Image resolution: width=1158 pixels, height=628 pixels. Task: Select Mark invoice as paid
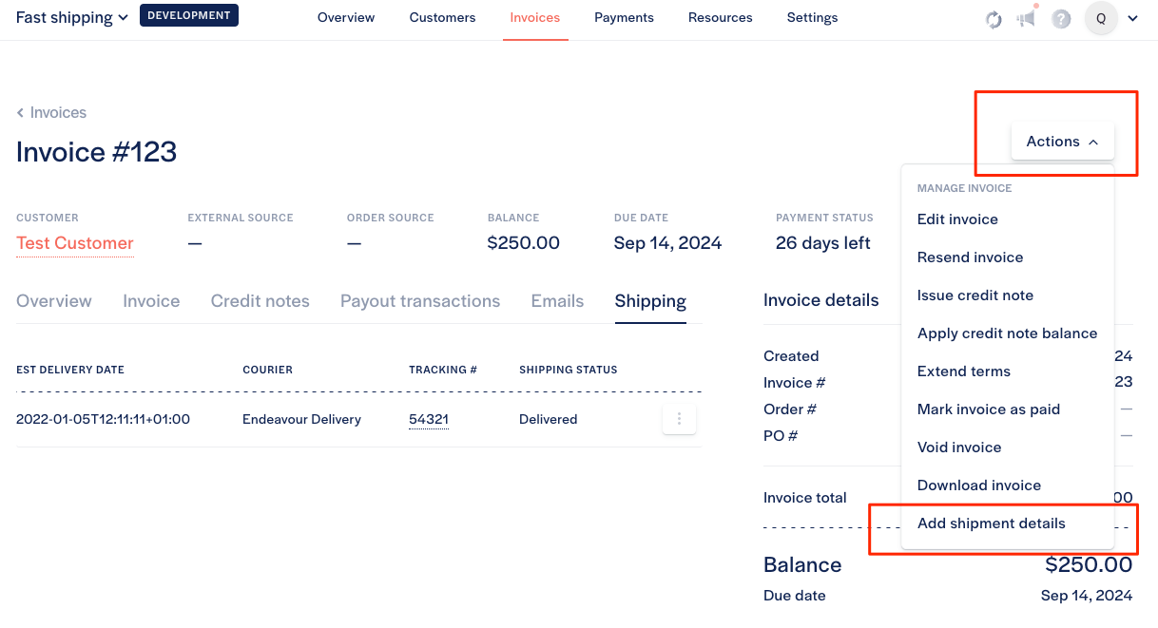[x=988, y=409]
